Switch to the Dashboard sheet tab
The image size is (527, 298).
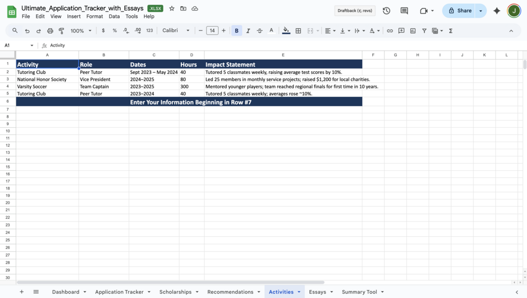(66, 292)
